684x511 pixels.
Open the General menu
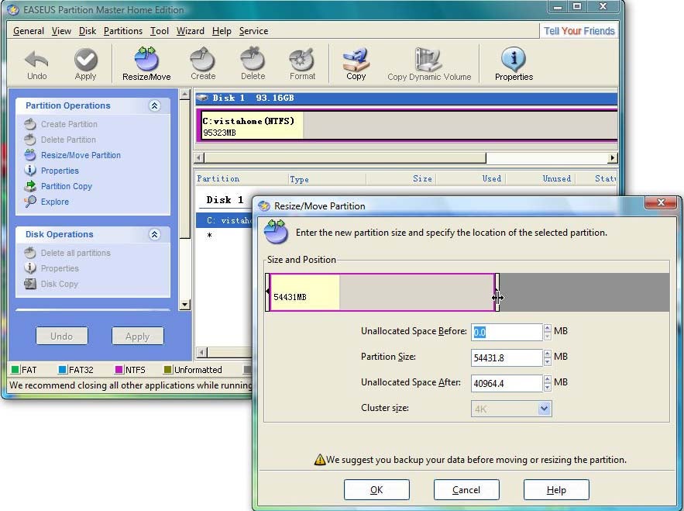pyautogui.click(x=29, y=31)
